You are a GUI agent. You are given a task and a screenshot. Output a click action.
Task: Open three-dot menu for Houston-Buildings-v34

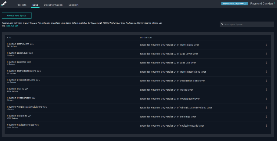[x=266, y=117]
